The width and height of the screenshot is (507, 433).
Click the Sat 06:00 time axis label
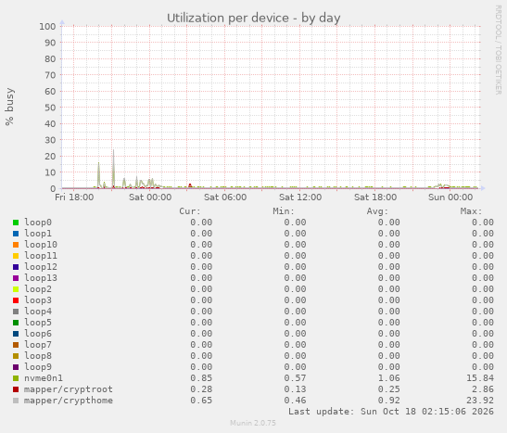(x=225, y=197)
